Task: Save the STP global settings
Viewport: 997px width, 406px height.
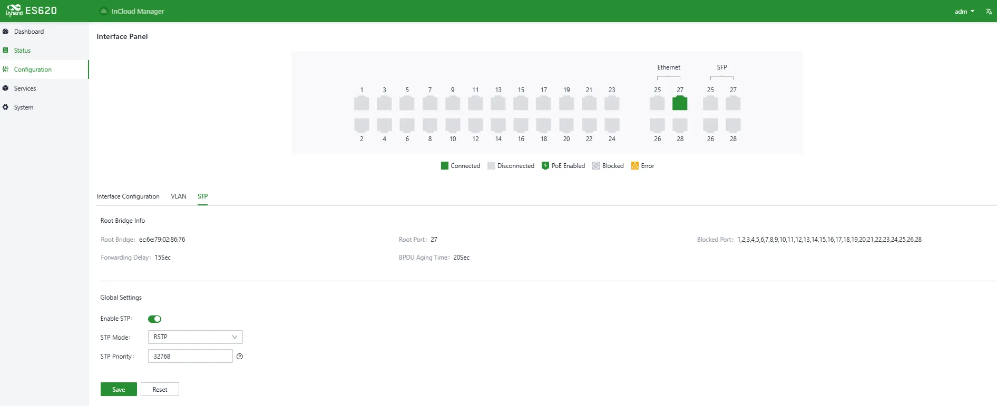Action: click(x=119, y=389)
